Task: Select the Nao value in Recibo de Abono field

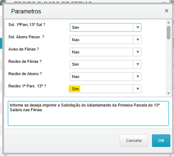Action: [76, 77]
